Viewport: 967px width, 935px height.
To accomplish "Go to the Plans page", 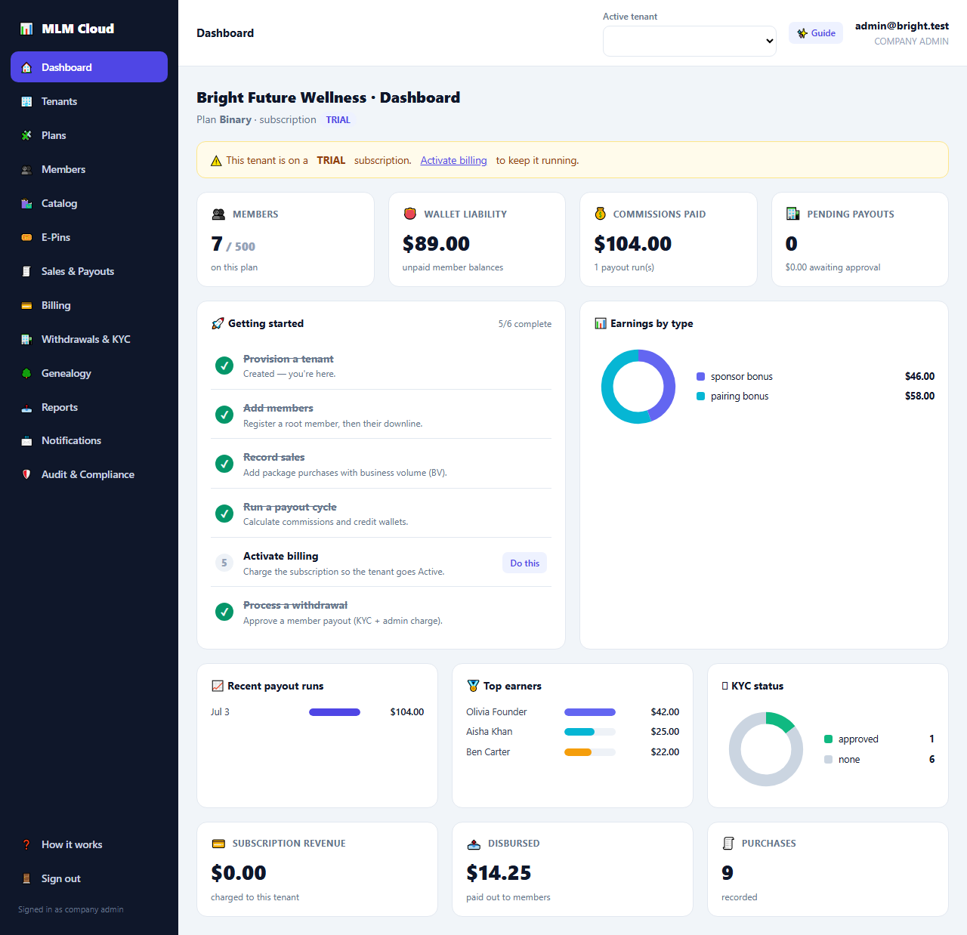I will [89, 135].
